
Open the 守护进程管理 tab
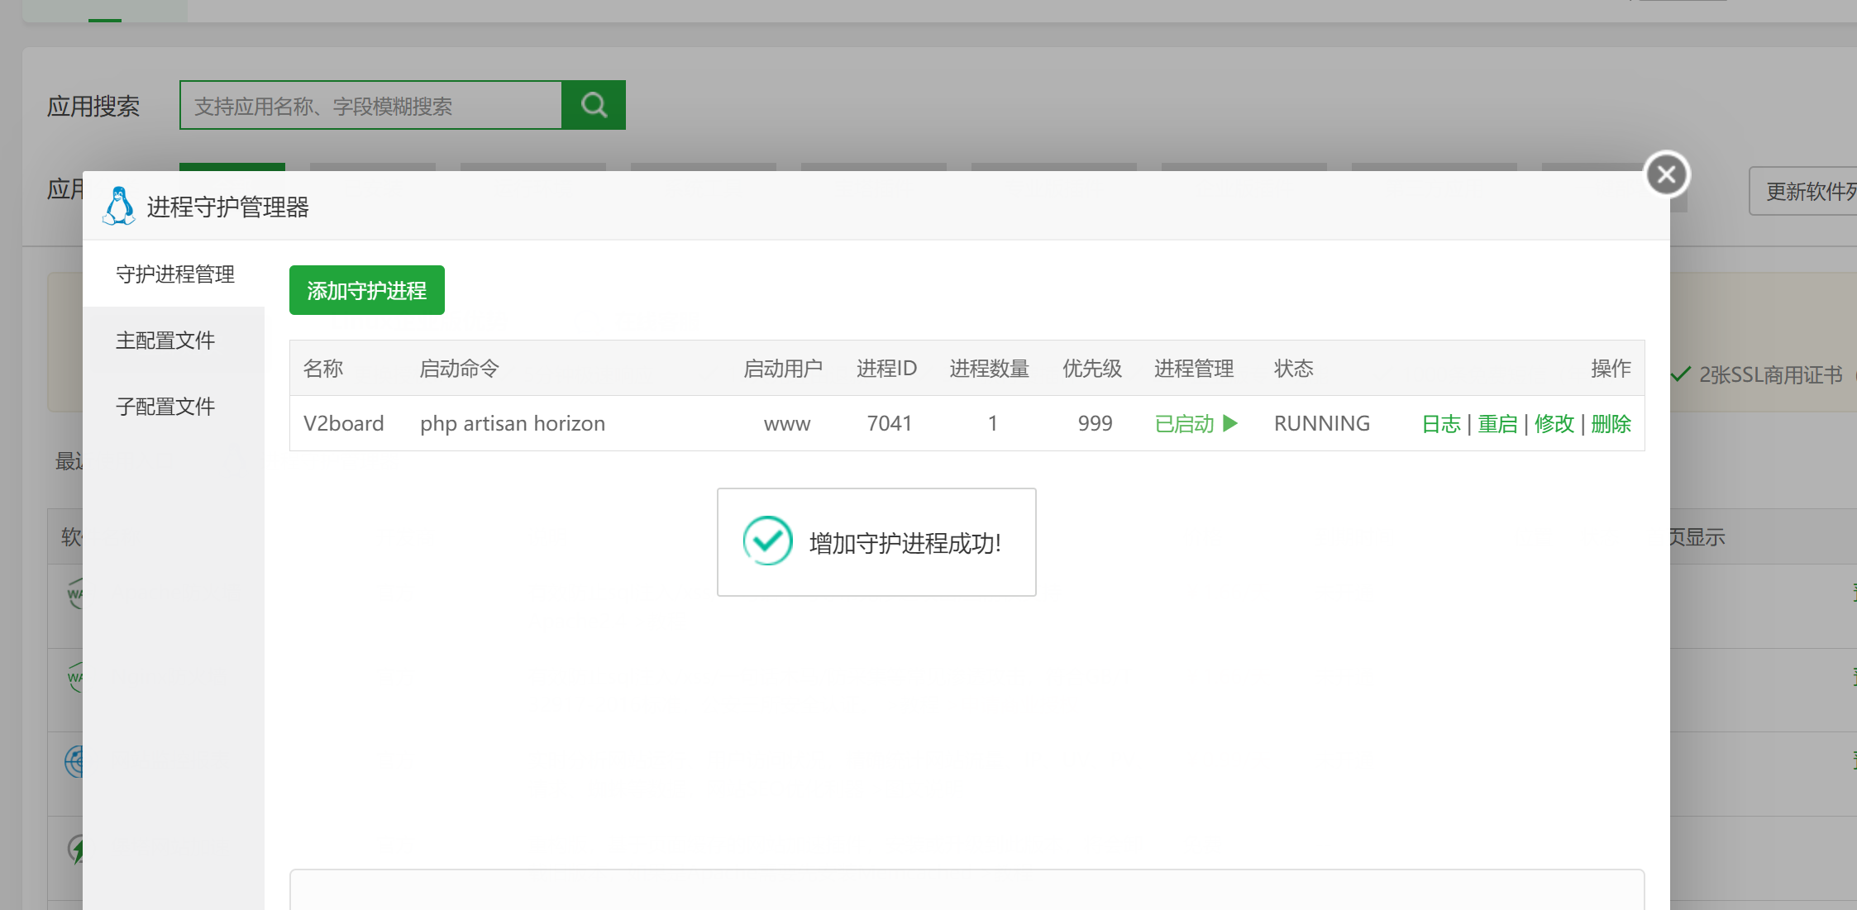pyautogui.click(x=174, y=274)
